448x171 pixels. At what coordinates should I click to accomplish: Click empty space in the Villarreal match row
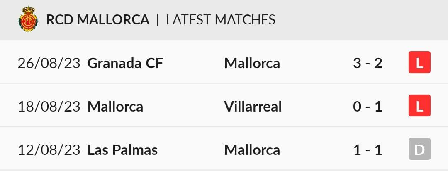(x=317, y=106)
